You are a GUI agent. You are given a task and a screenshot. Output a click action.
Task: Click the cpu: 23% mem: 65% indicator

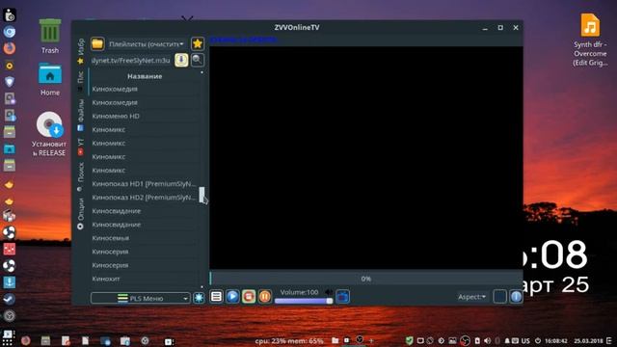[x=289, y=340]
